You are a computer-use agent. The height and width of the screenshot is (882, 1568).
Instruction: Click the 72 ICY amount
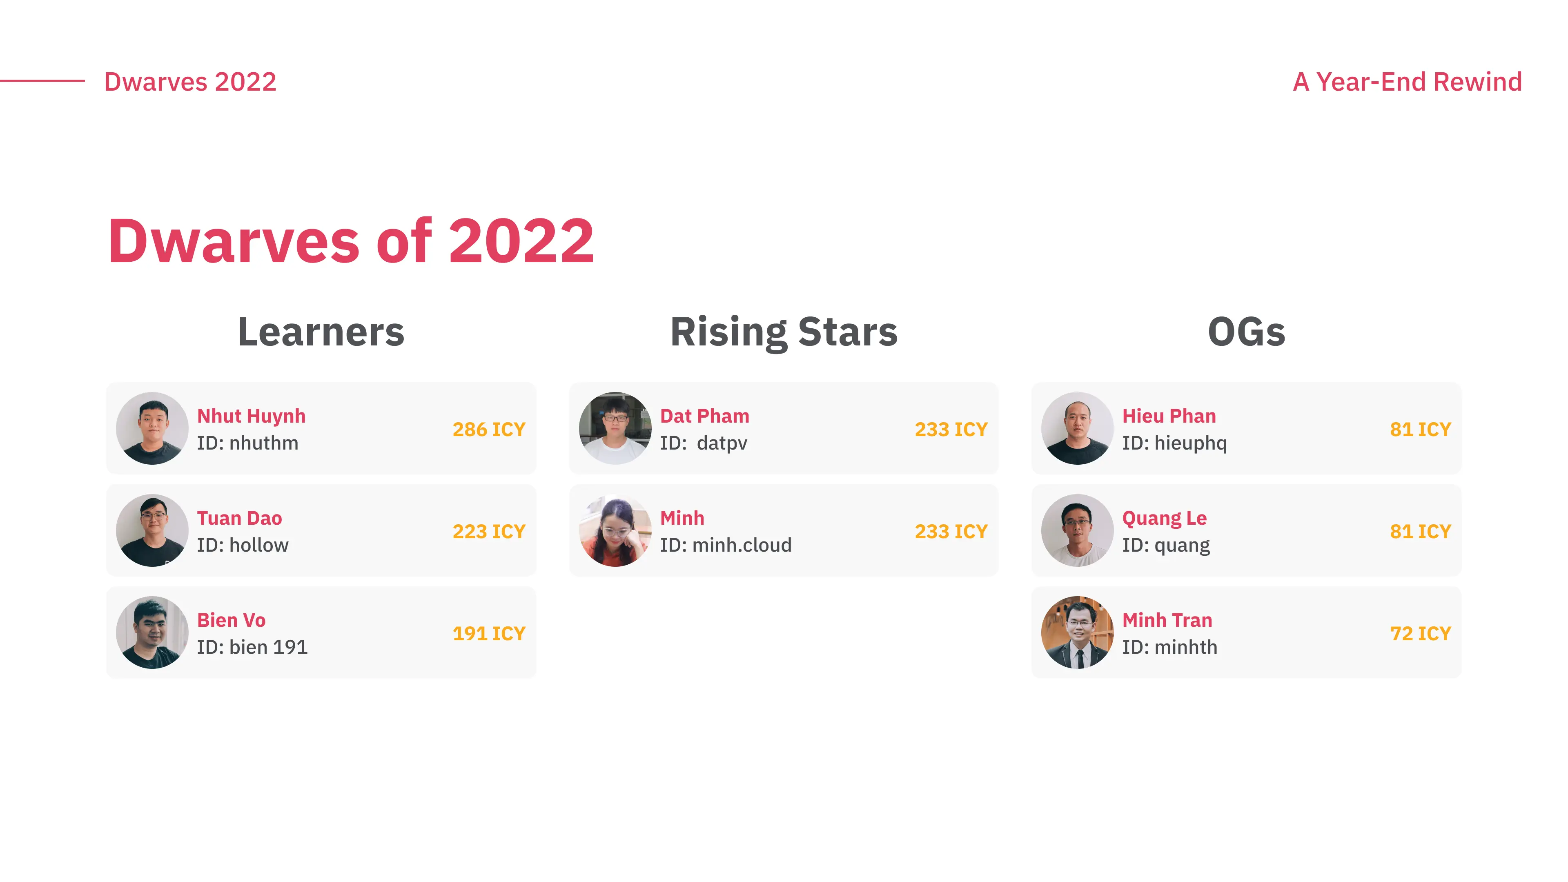[x=1421, y=634]
